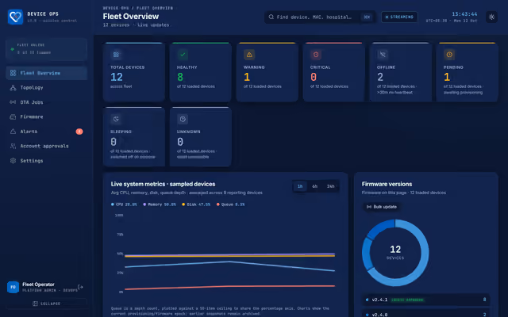Click the keyboard shortcut badge in search

tap(367, 17)
